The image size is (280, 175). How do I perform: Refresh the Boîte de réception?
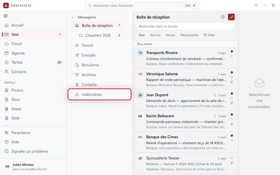point(223,17)
